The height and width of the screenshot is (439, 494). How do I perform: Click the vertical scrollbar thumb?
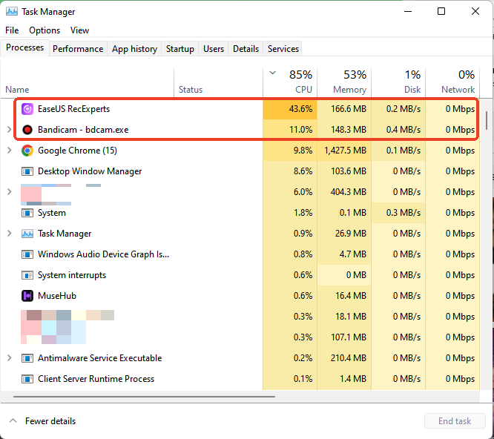[487, 120]
